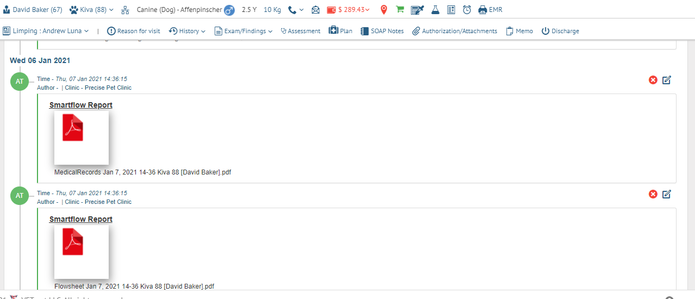Viewport: 695px width, 299px height.
Task: Click the Wed 06 Jan 2021 date header
Action: click(x=40, y=60)
